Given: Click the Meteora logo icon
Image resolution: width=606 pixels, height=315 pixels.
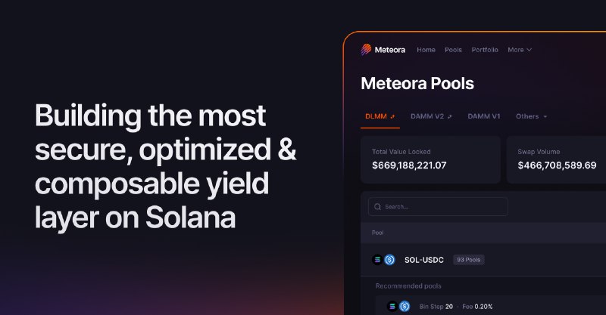Looking at the screenshot, I should click(367, 50).
